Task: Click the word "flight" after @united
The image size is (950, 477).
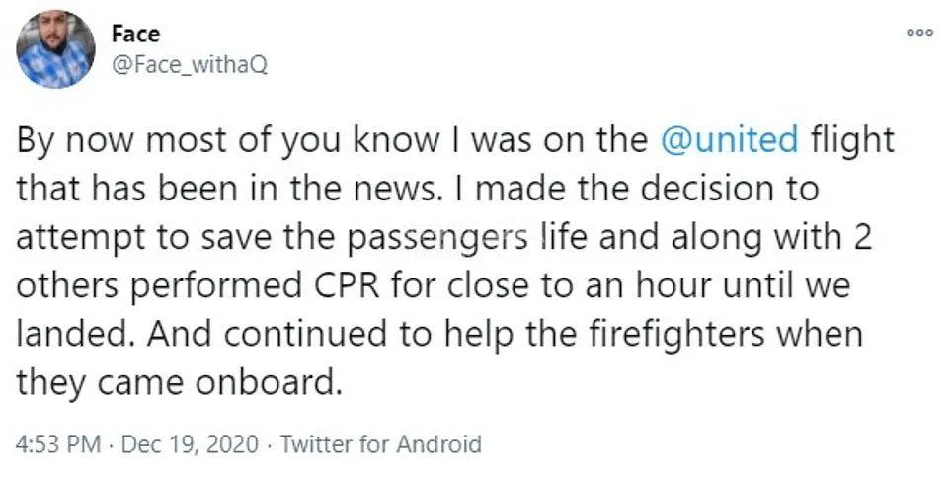Action: coord(851,139)
